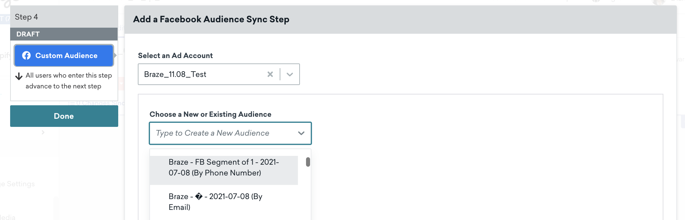Click the Select an Ad Account label

point(175,56)
